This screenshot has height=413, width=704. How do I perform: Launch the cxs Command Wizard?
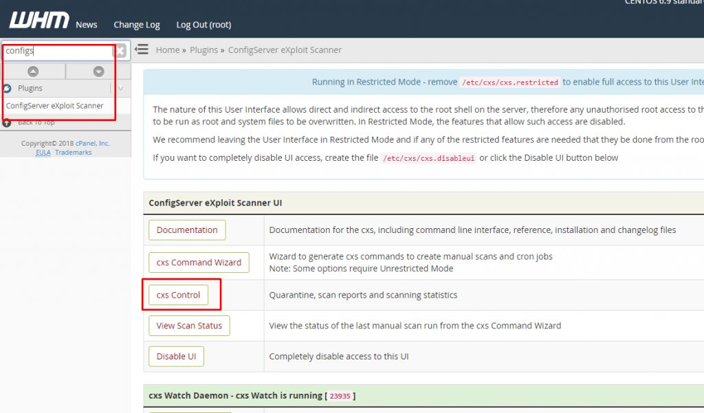point(199,263)
